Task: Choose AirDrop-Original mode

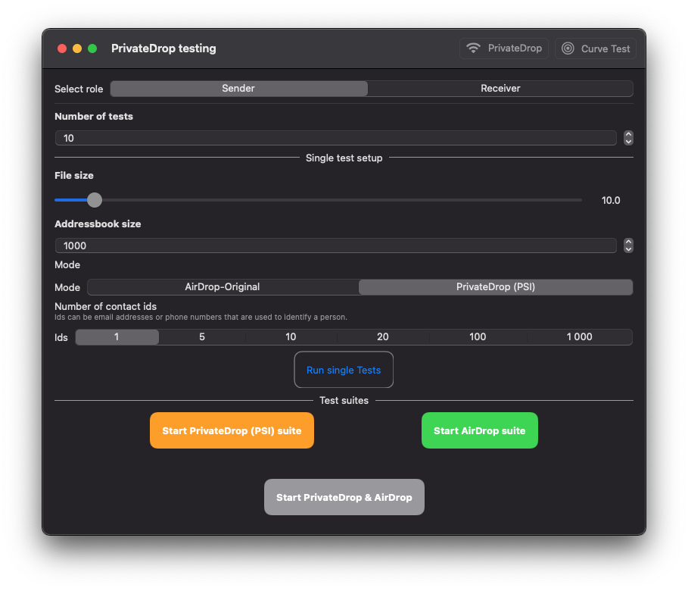Action: pyautogui.click(x=223, y=287)
